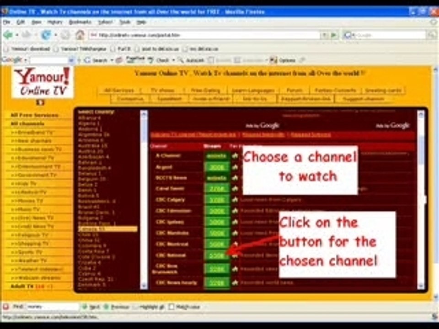Add Argent channel to favorites icon
The image size is (439, 329).
point(235,167)
